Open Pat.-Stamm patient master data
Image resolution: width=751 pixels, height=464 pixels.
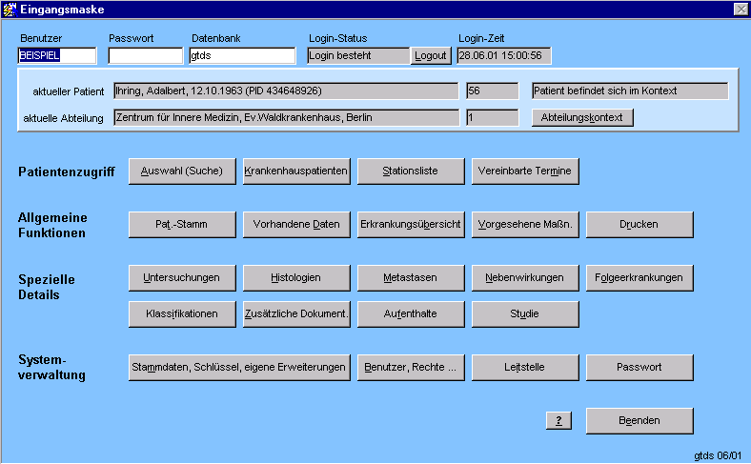click(182, 224)
